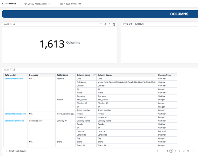Click the Data Model column header

[x=11, y=75]
